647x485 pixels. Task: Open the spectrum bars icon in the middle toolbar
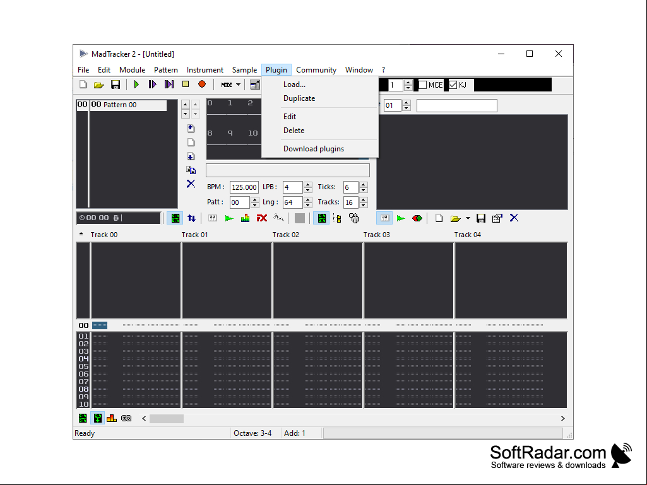pos(245,218)
